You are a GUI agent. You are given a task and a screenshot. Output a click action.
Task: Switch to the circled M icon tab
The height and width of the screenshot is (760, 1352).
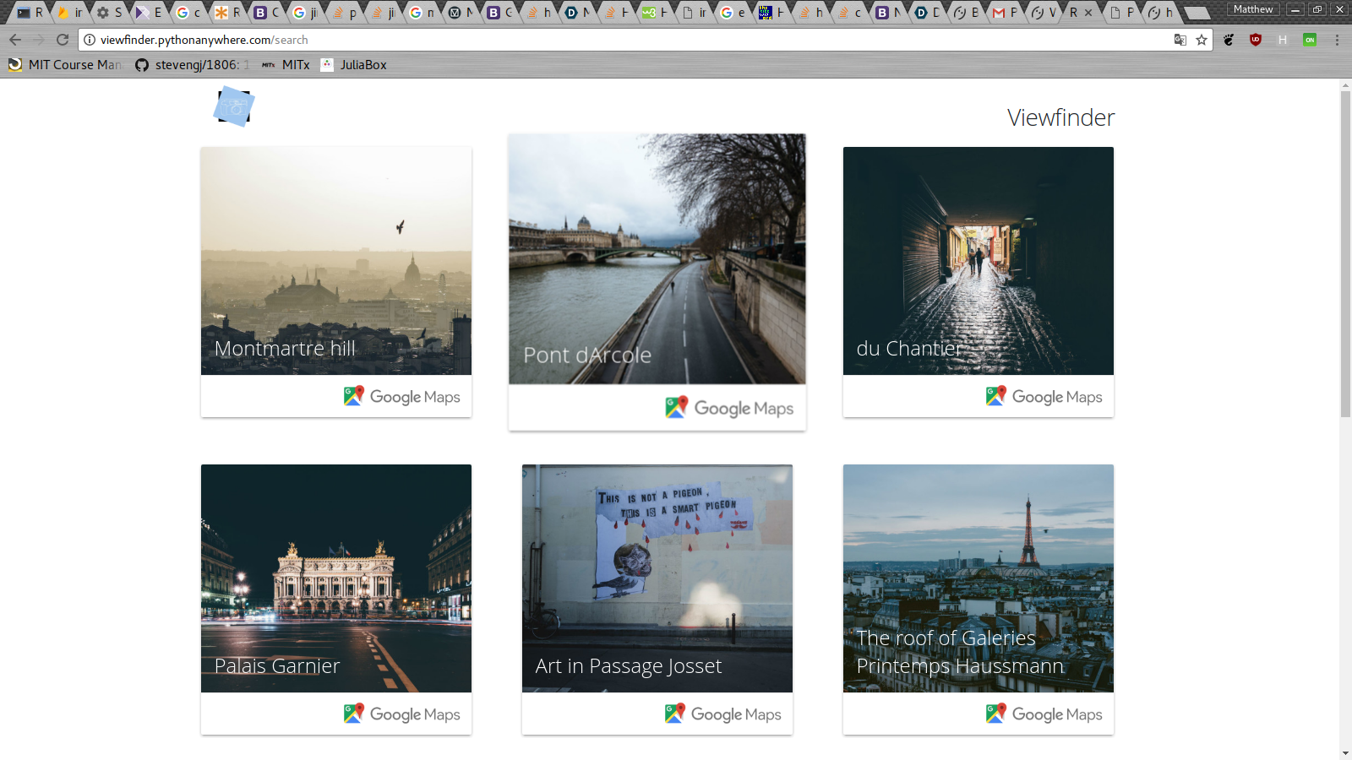pos(461,13)
